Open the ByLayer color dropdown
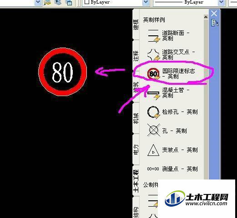The height and width of the screenshot is (218, 237). pos(146,3)
